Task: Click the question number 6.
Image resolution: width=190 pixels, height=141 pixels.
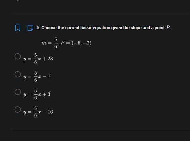Action: pyautogui.click(x=38, y=28)
